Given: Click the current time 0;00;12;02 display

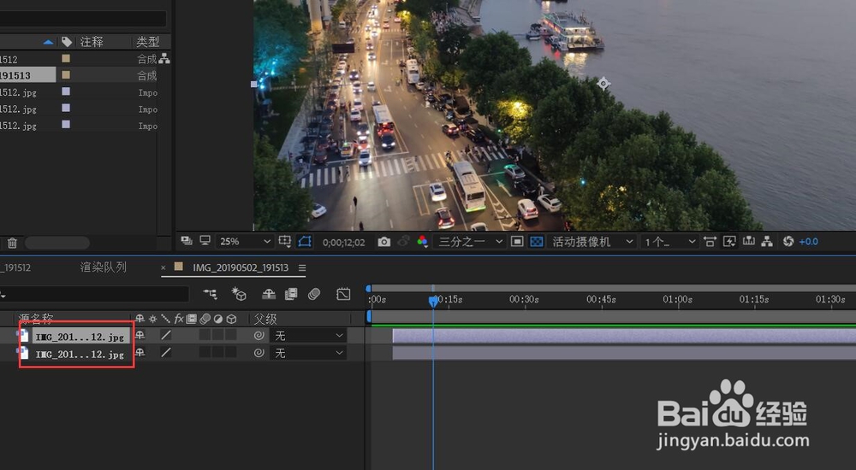Looking at the screenshot, I should click(x=343, y=243).
